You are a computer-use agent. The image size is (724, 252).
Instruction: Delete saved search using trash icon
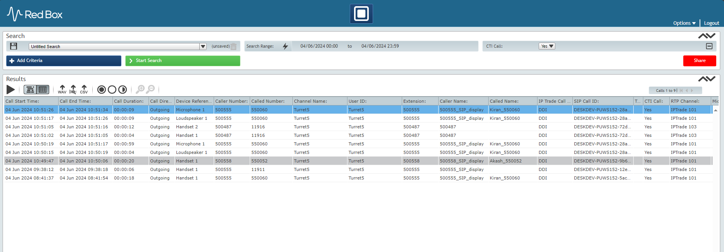[233, 47]
